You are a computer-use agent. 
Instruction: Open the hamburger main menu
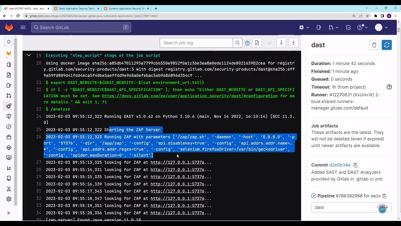pyautogui.click(x=23, y=28)
